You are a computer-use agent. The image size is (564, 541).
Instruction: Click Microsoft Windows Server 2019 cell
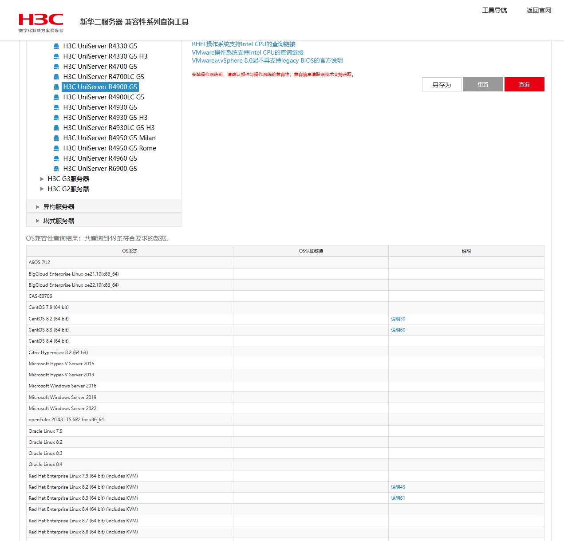(x=130, y=397)
